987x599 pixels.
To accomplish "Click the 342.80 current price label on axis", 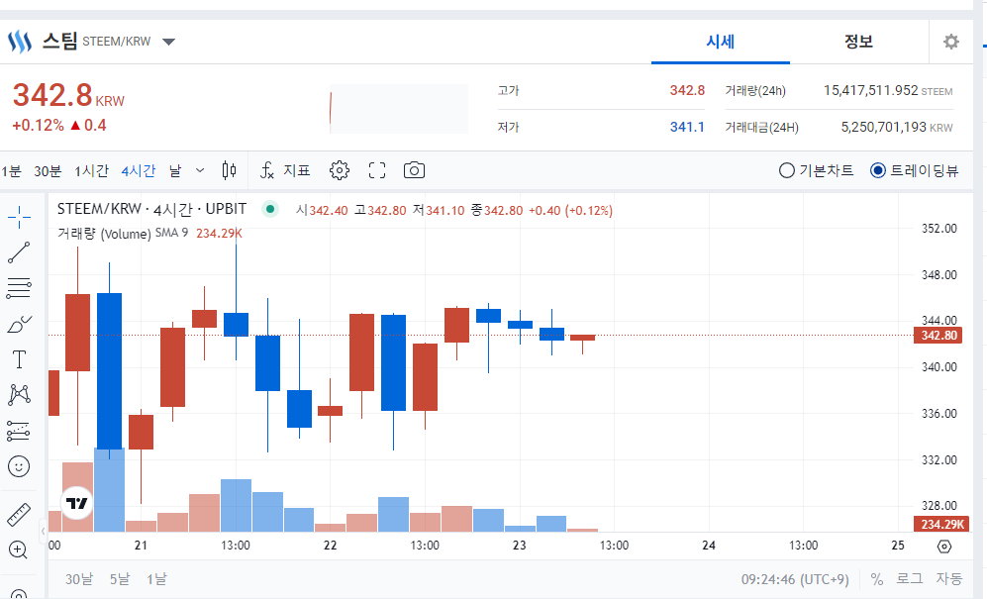I will 938,335.
